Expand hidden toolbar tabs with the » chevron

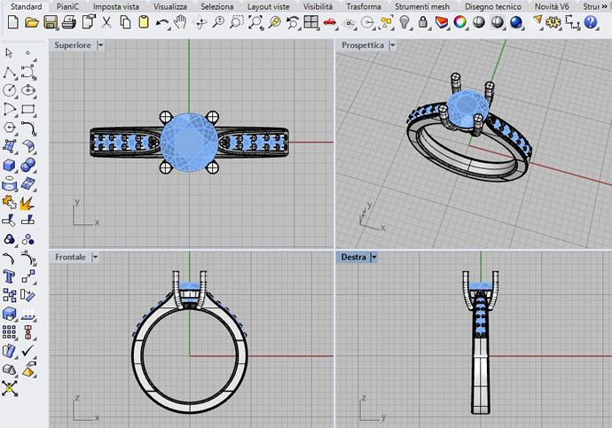[x=605, y=6]
